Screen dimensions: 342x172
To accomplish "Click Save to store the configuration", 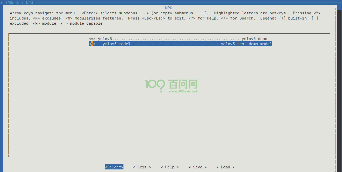I will coord(197,167).
